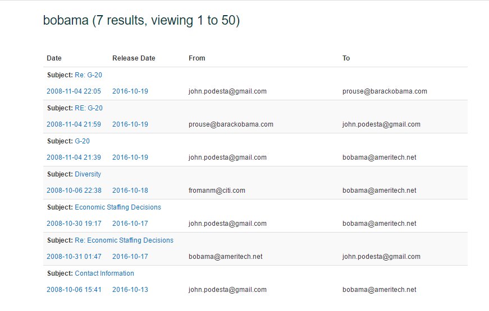Open the 'G-20' subject link to bobama

click(x=82, y=141)
